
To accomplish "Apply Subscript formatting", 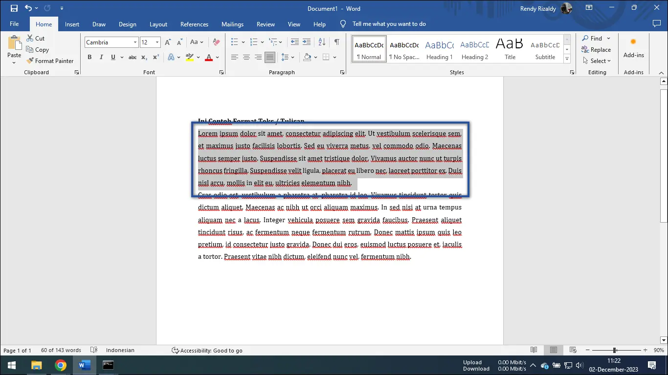I will (144, 57).
